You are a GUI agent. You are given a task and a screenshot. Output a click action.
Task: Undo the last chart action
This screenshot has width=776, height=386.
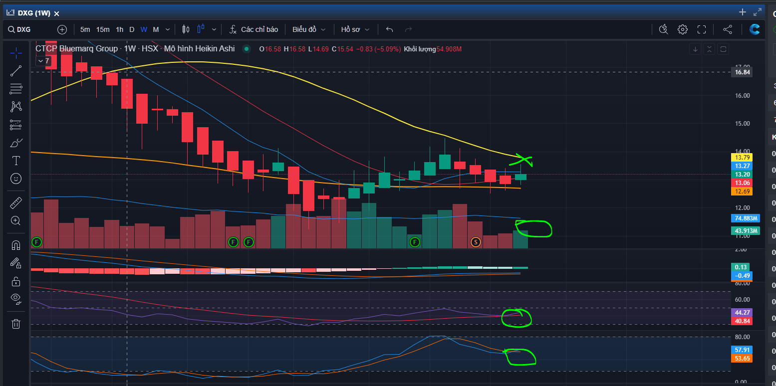390,29
